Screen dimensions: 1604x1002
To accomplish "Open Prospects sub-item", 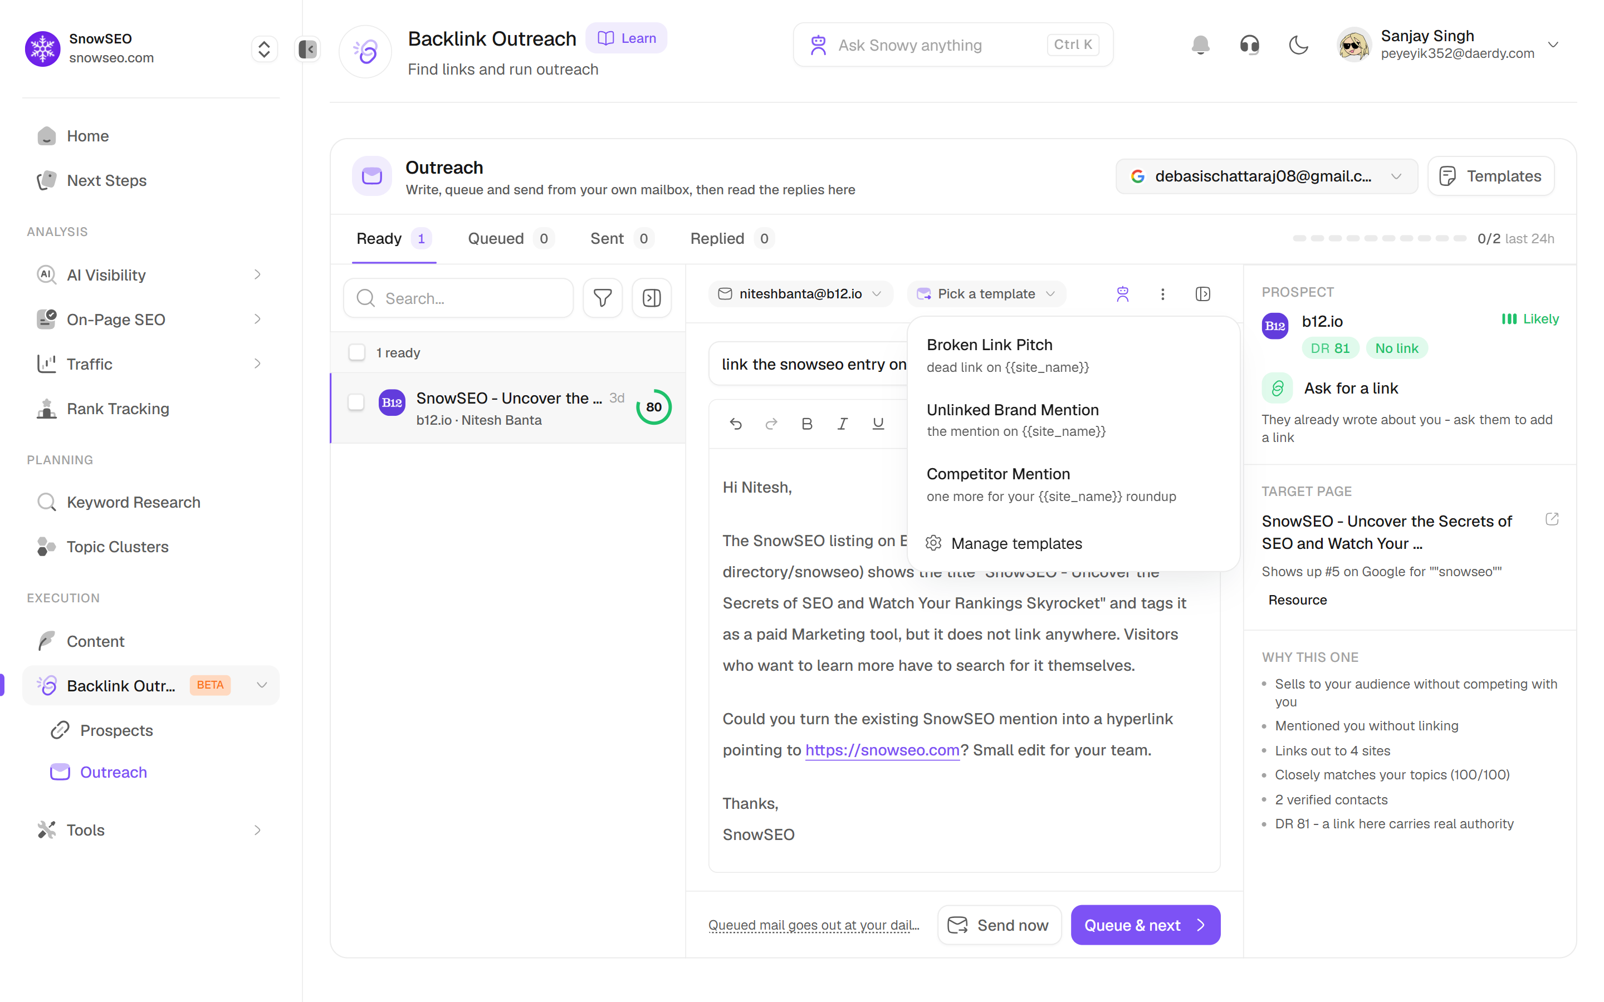I will 158,730.
